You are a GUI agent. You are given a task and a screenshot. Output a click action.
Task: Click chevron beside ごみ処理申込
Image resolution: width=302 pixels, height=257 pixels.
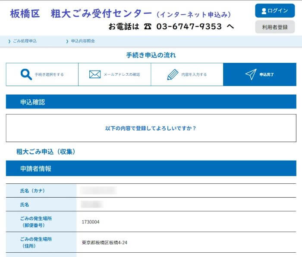[x=9, y=41]
